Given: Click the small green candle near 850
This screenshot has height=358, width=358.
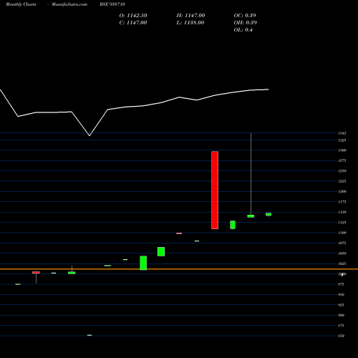Looking at the screenshot, I should click(x=89, y=335).
